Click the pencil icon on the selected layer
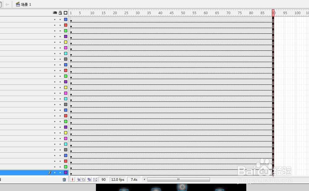This screenshot has height=191, width=309. coord(50,172)
